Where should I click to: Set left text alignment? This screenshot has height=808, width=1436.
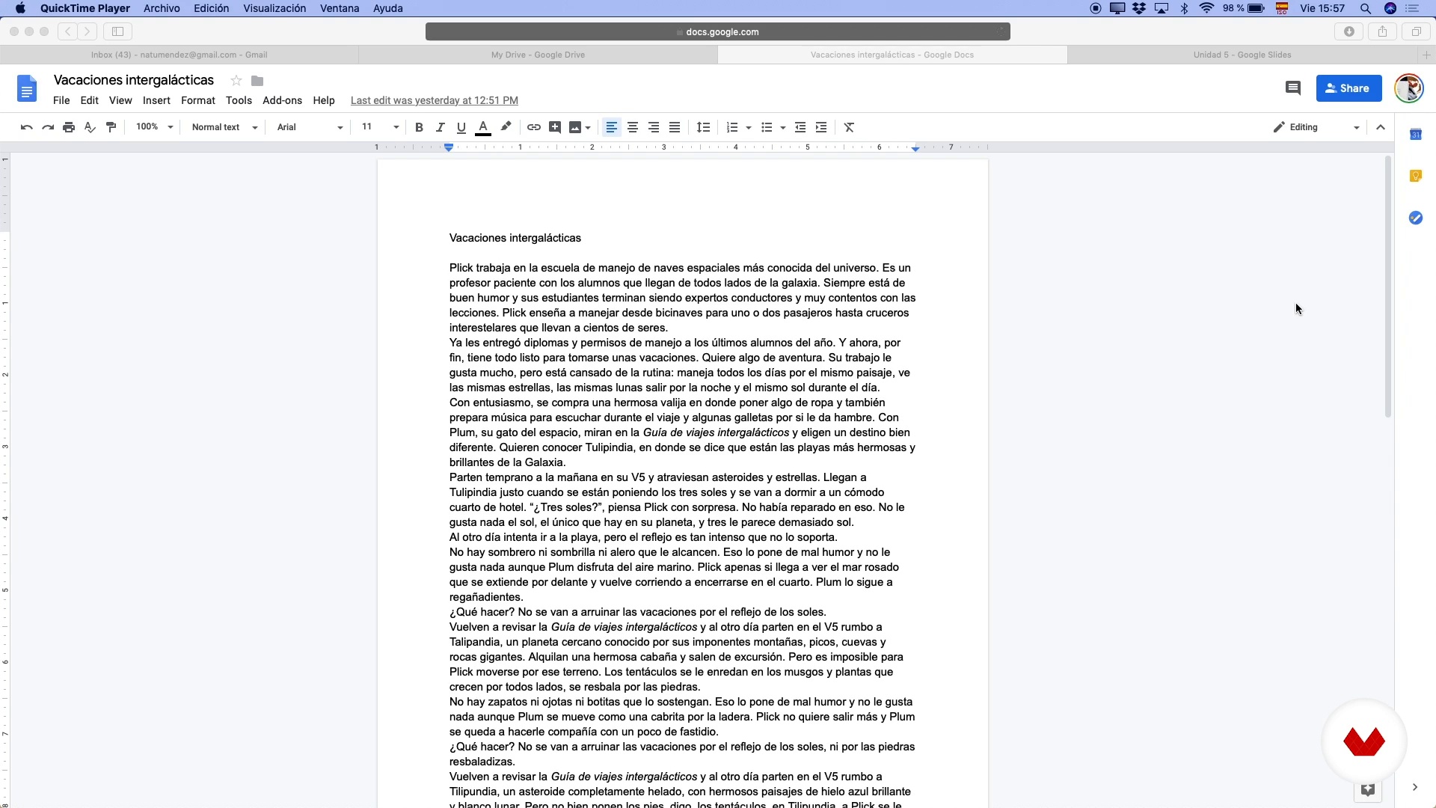pyautogui.click(x=611, y=127)
